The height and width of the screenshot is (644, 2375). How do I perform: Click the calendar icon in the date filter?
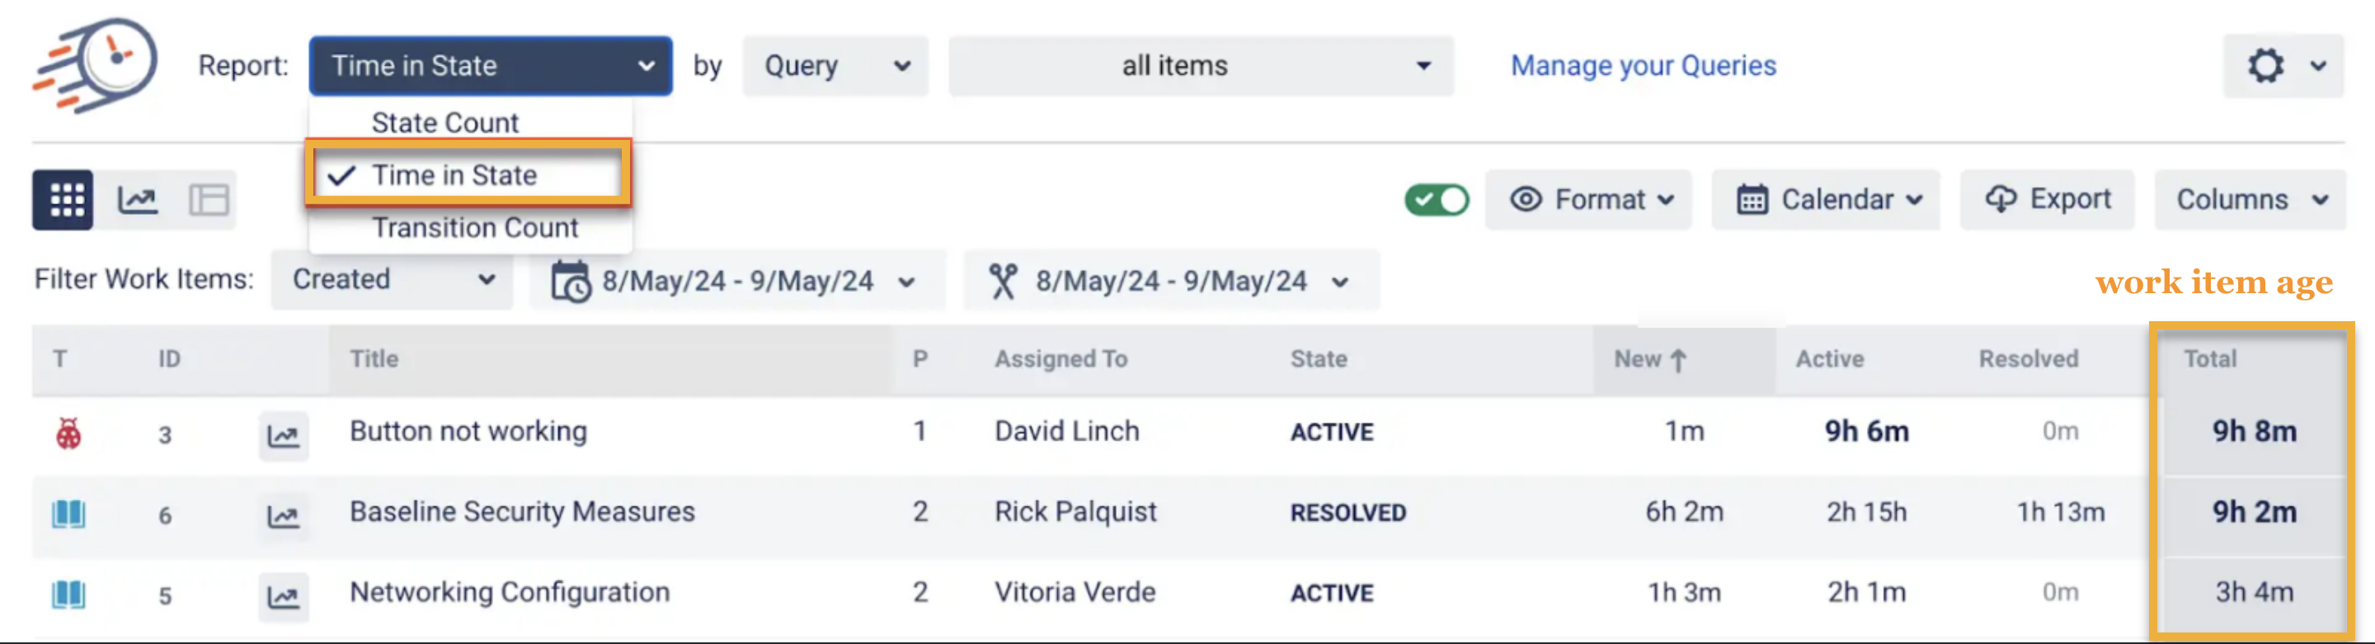tap(571, 281)
